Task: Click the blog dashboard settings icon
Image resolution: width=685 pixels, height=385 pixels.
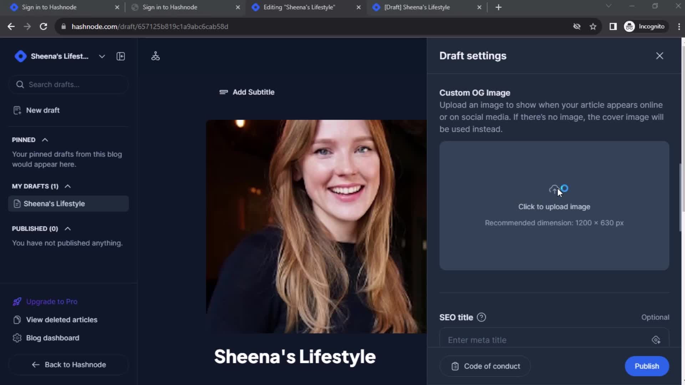Action: [x=17, y=338]
